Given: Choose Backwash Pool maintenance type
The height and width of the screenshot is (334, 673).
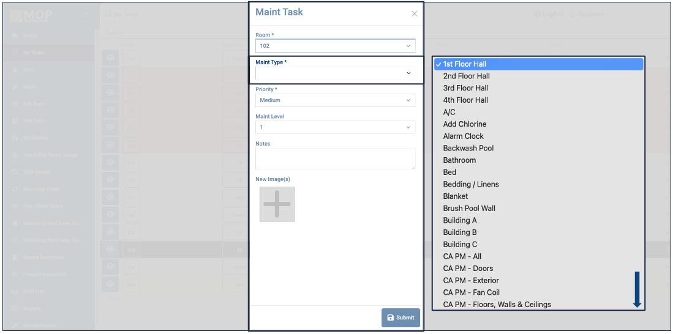Looking at the screenshot, I should [x=468, y=148].
